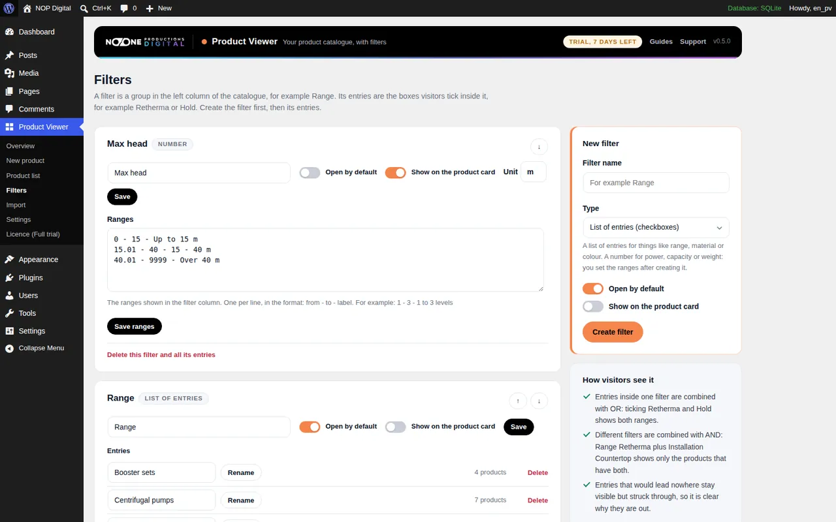This screenshot has height=522, width=836.
Task: Open the Guides link in header
Action: click(661, 42)
